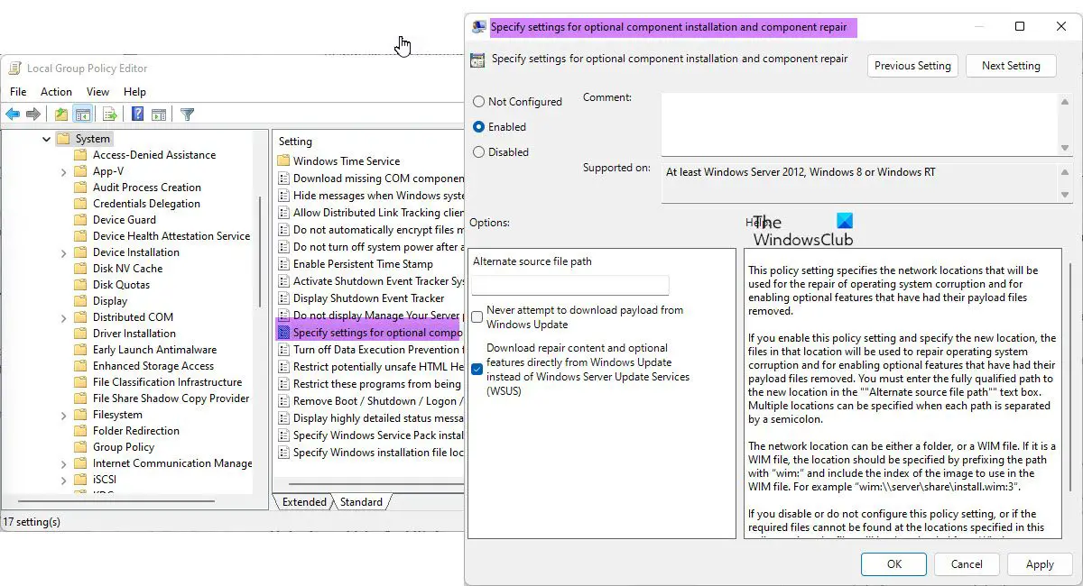The width and height of the screenshot is (1083, 586).
Task: Click the folder icon beside Group Policy
Action: [x=81, y=447]
